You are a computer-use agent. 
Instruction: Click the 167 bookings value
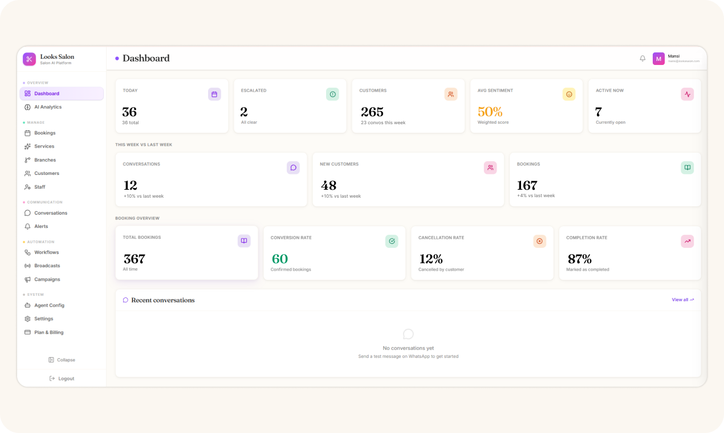tap(527, 186)
